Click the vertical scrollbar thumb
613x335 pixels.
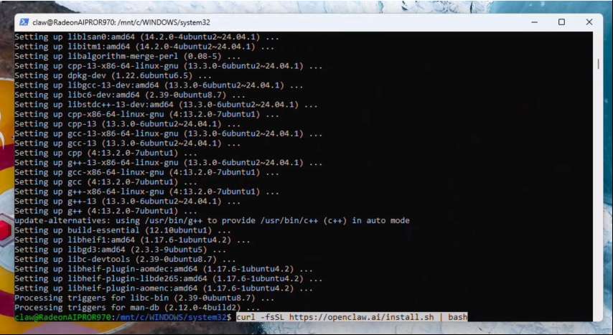click(598, 63)
